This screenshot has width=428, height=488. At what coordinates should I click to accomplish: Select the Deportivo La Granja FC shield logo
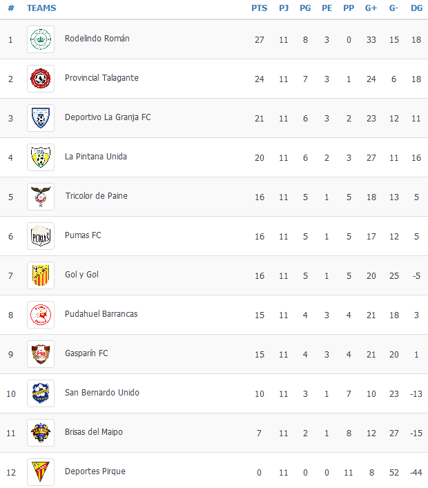click(41, 118)
